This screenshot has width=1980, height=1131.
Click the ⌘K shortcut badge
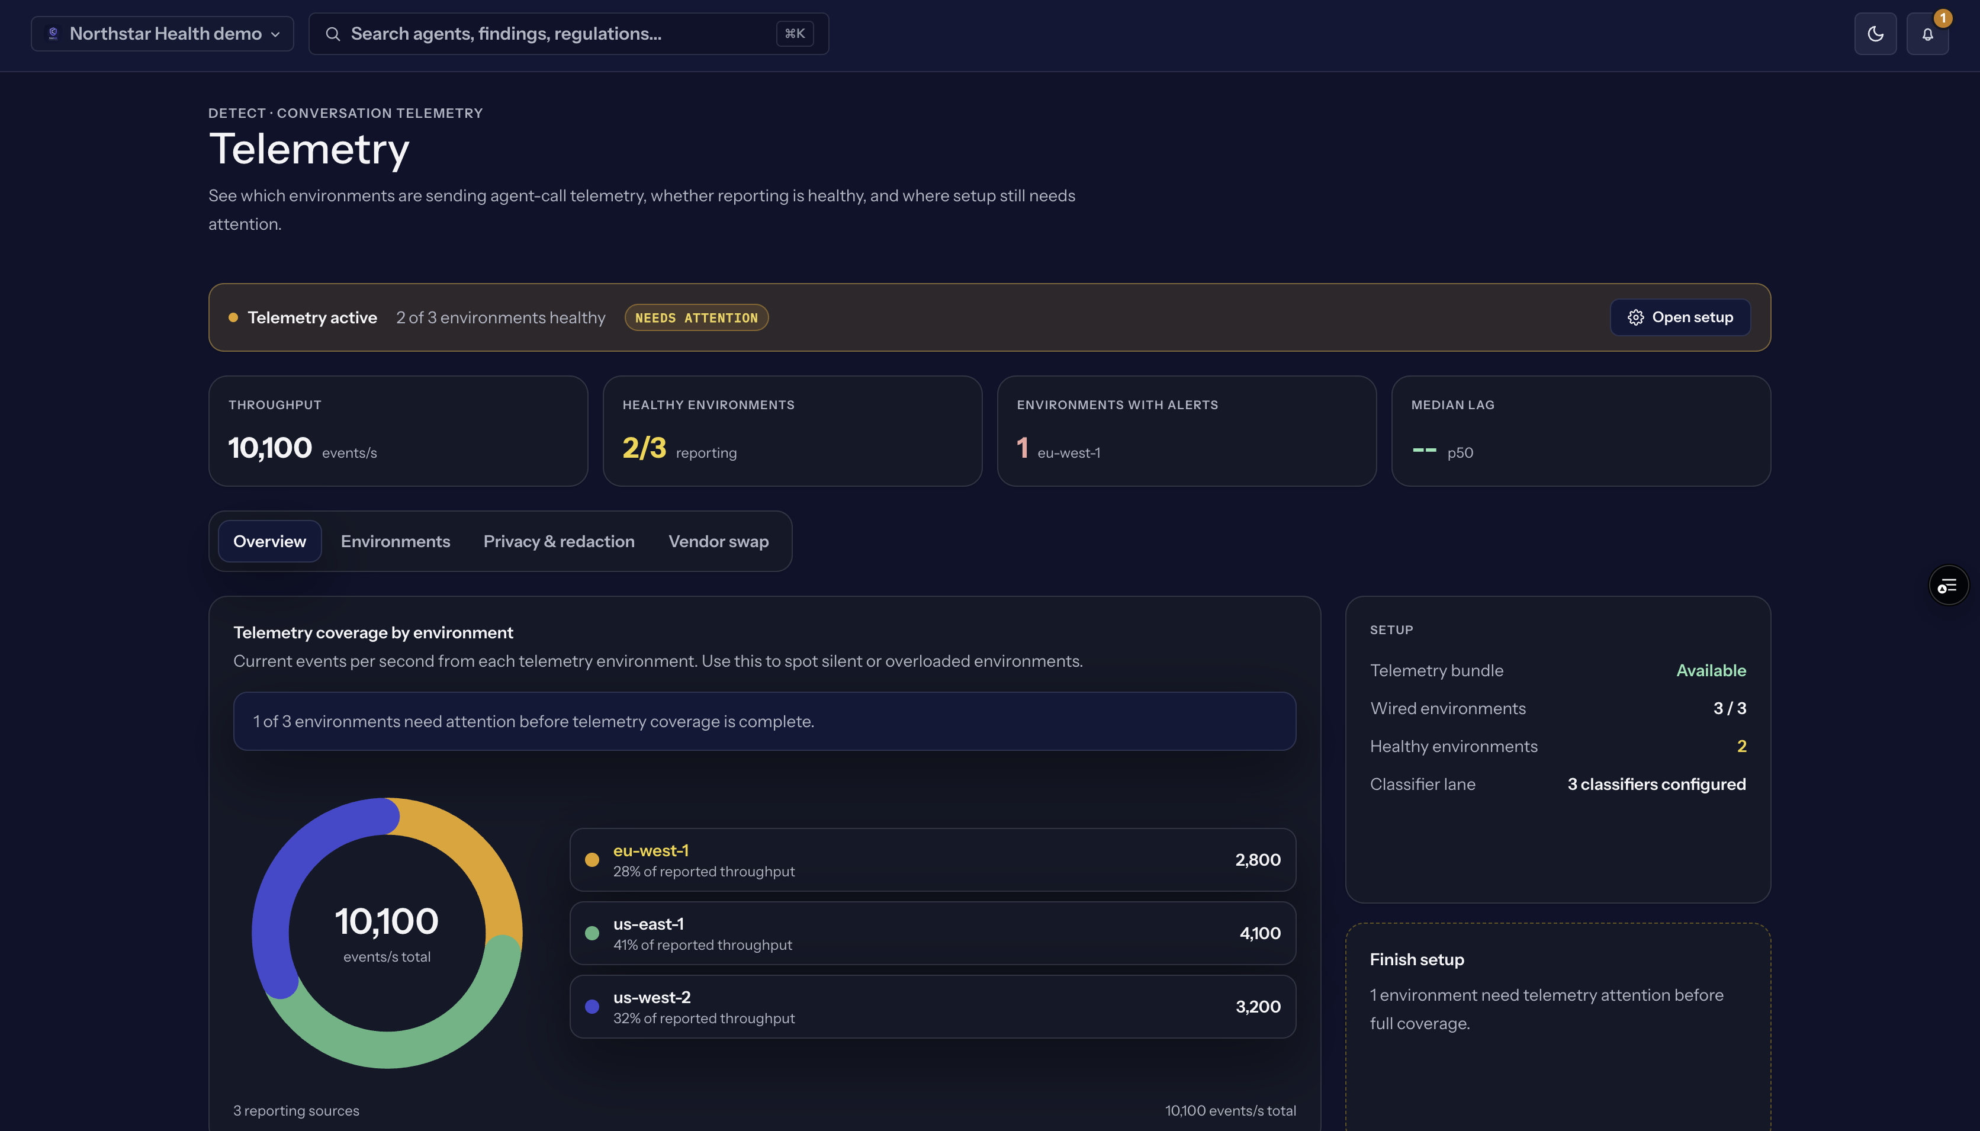[795, 33]
